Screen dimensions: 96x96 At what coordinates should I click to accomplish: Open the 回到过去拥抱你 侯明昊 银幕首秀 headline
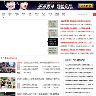coord(41,63)
